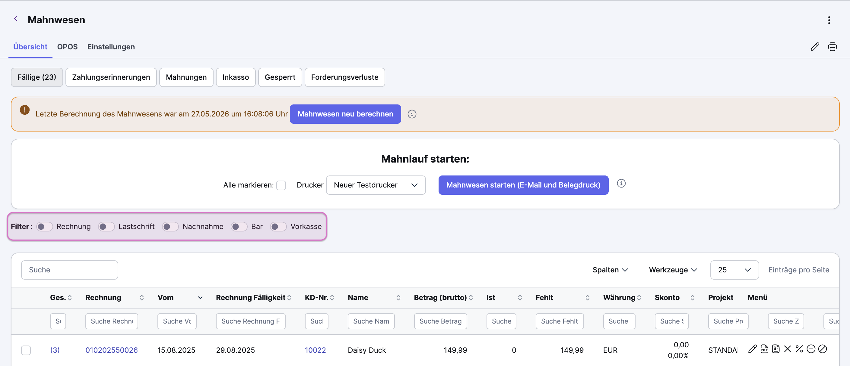
Task: Open the Werkzeuge dropdown
Action: (x=673, y=270)
